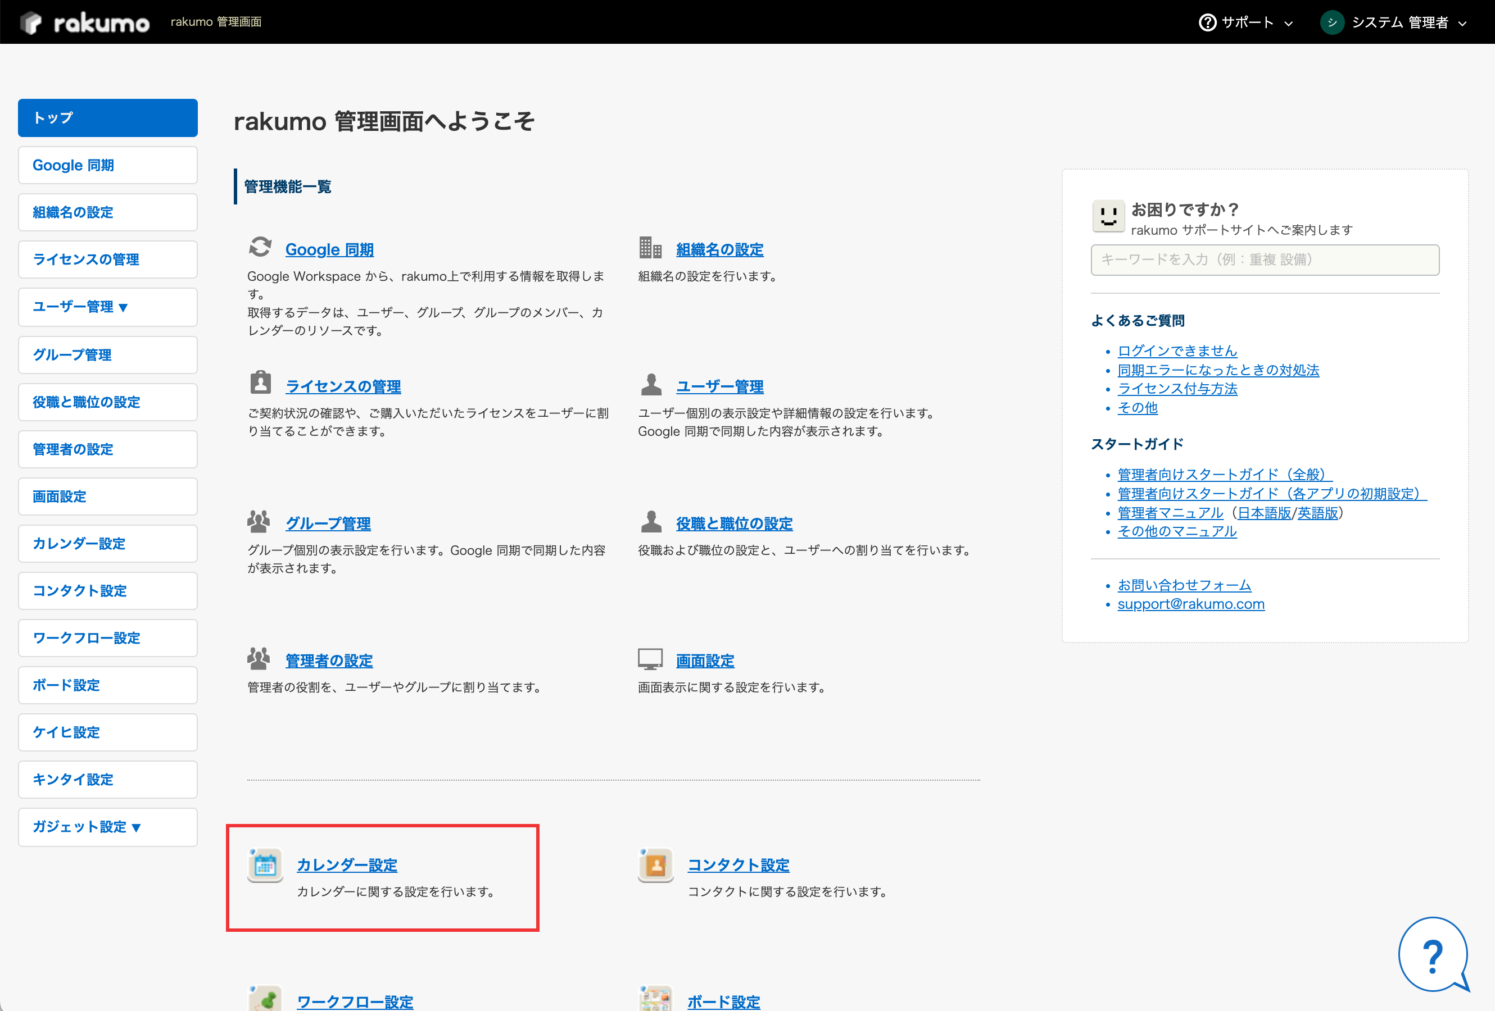
Task: Click the コンタクト設定 link in main list
Action: click(x=739, y=864)
